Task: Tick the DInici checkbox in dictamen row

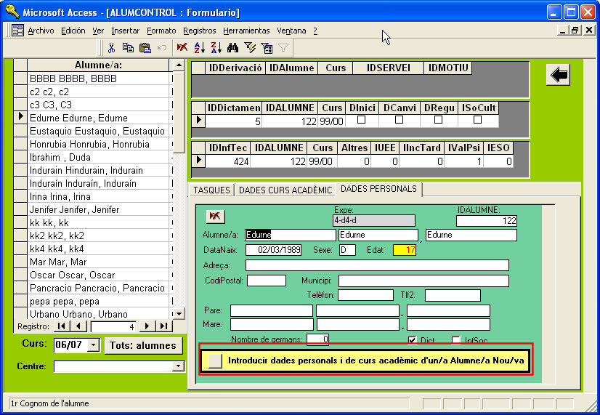Action: pos(360,121)
